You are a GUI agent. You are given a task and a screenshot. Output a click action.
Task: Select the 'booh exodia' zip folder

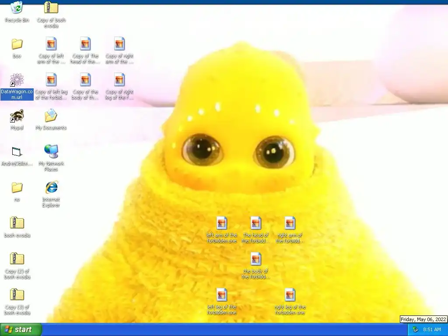[x=17, y=223]
